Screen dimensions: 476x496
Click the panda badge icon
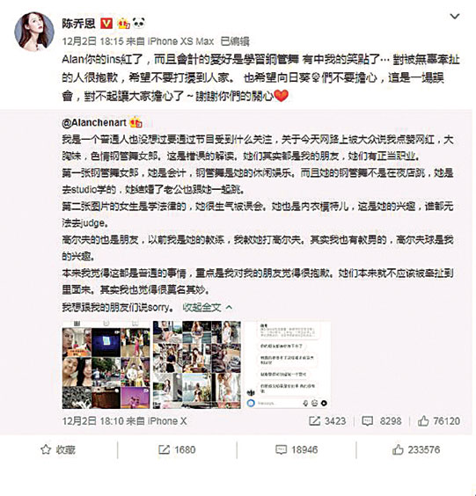click(139, 23)
